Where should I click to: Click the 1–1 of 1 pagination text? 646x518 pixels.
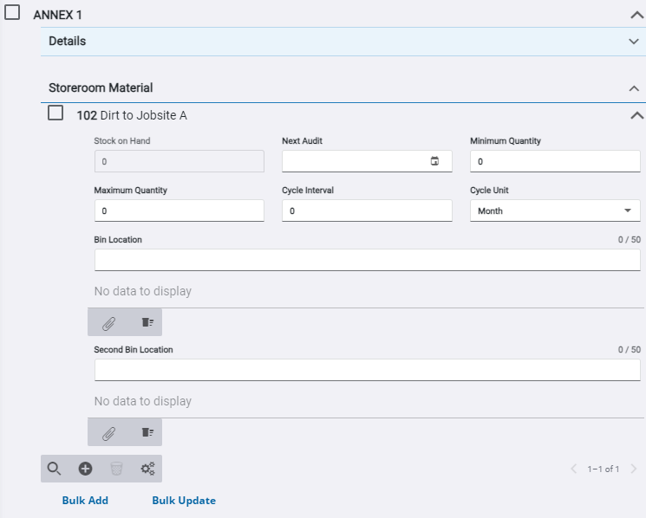click(x=604, y=469)
